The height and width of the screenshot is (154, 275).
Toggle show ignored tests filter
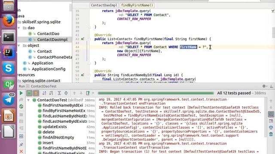click(x=36, y=93)
